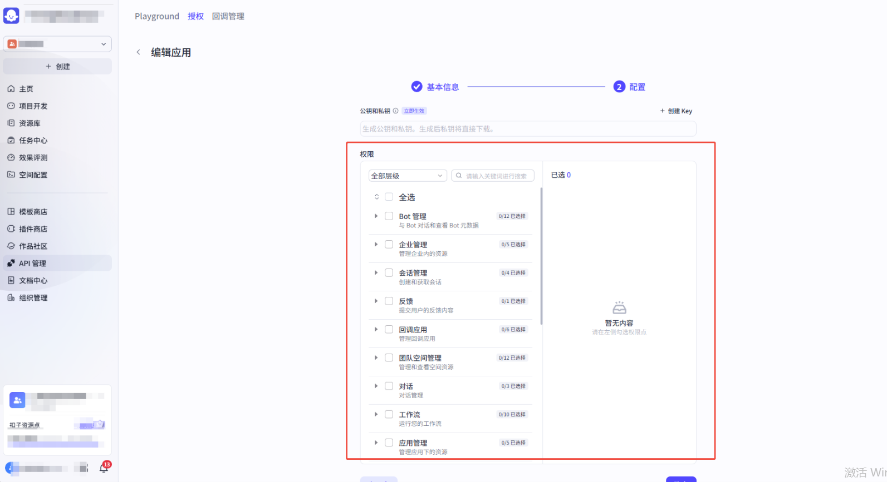The image size is (887, 482).
Task: Expand the 反馈 row arrow
Action: click(376, 301)
